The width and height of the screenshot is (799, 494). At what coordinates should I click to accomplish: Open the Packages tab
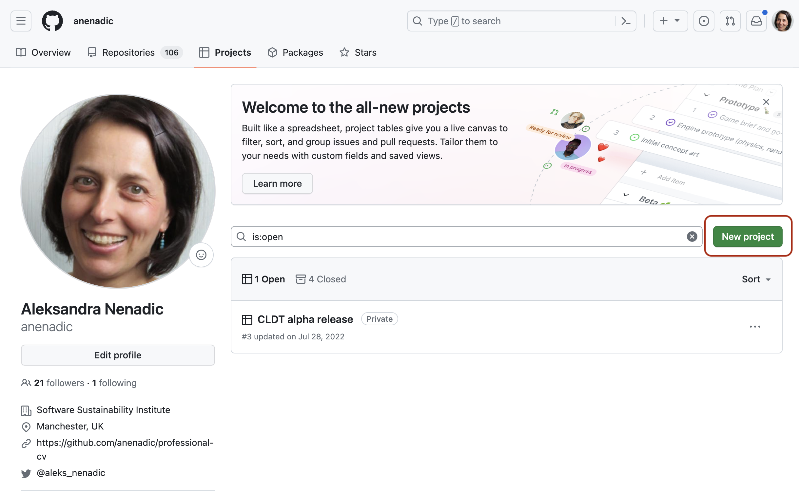click(x=295, y=52)
